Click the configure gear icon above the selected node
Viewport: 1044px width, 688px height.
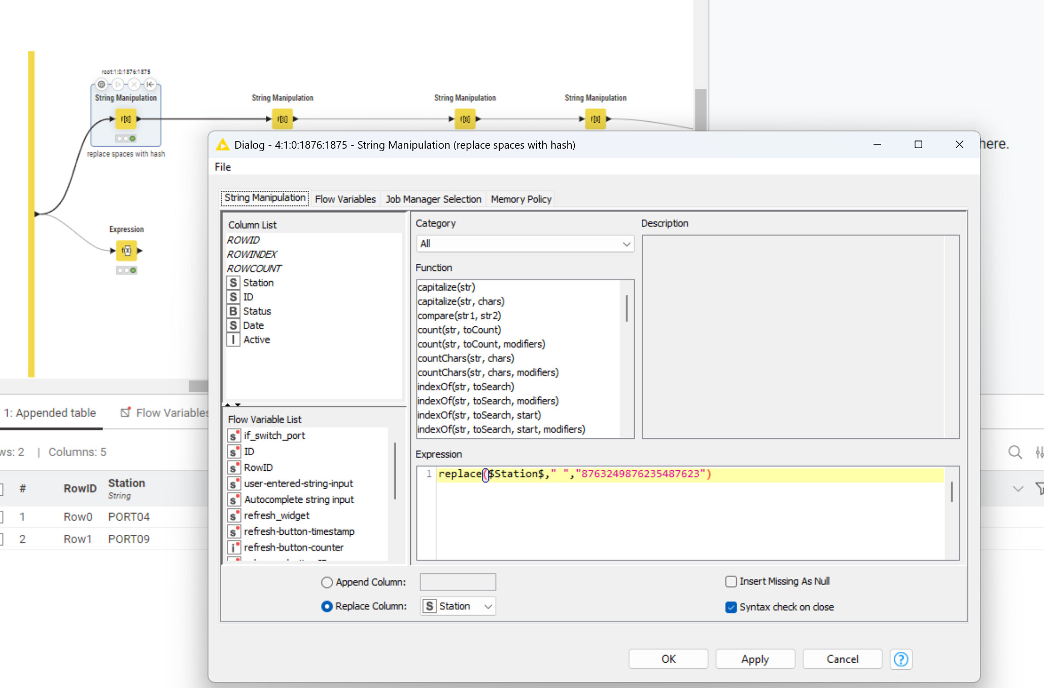pos(101,84)
